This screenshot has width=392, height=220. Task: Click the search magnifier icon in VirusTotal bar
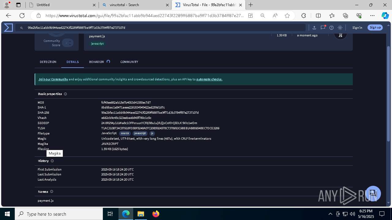point(21,28)
